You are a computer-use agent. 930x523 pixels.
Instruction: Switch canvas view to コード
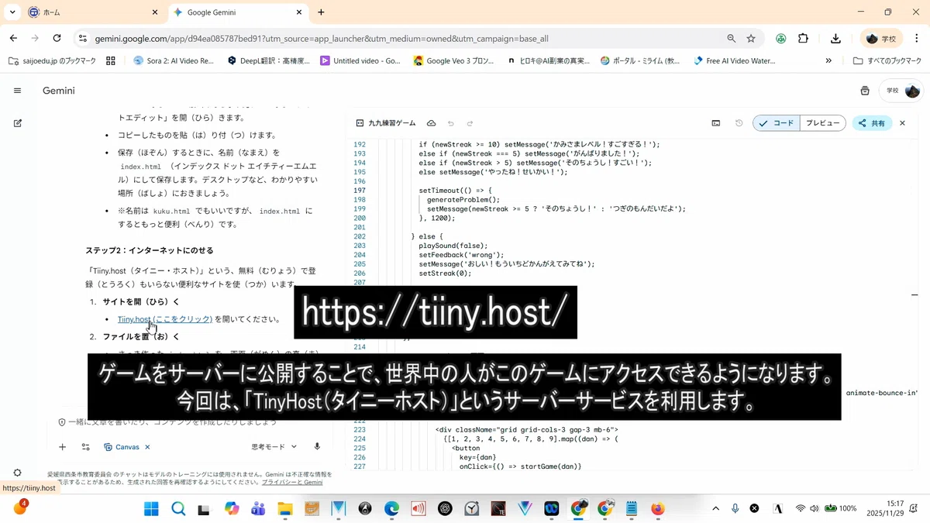[775, 123]
